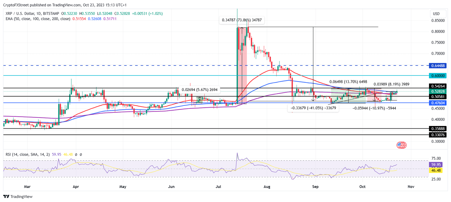Expand the -0.33679 (-41.05%) retracement label
451x202 pixels.
pos(313,108)
